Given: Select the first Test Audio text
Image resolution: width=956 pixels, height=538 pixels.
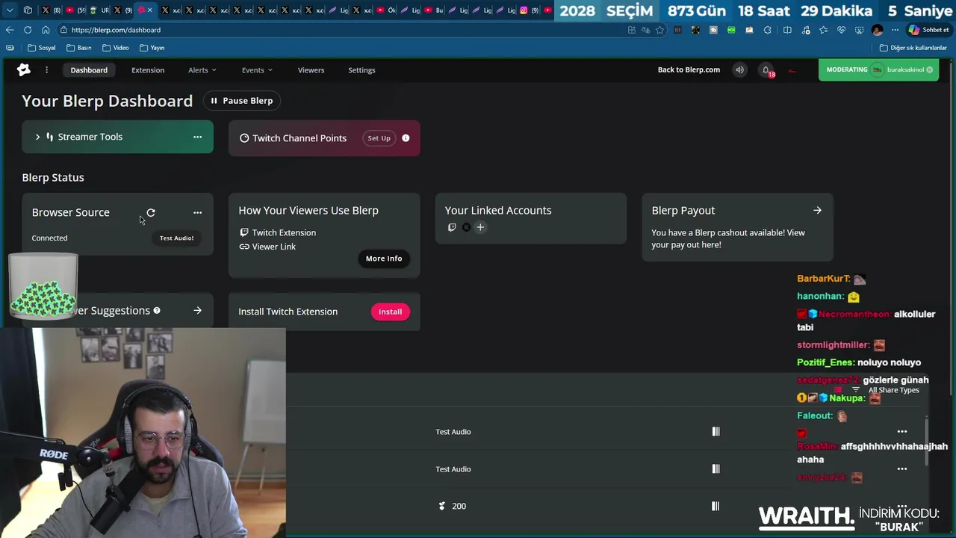Looking at the screenshot, I should pos(453,432).
